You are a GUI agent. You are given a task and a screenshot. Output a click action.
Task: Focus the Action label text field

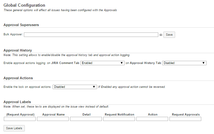[x=152, y=119]
